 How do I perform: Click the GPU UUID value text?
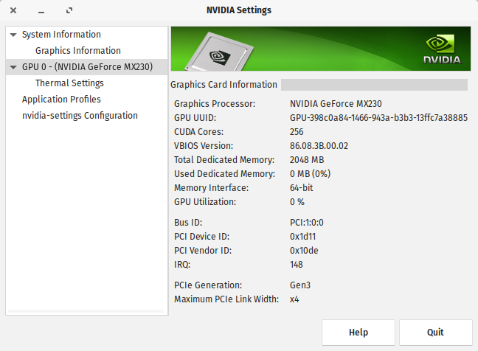point(378,118)
